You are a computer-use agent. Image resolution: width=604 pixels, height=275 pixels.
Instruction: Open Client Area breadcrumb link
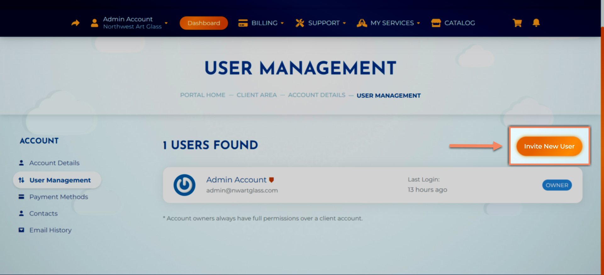(256, 95)
